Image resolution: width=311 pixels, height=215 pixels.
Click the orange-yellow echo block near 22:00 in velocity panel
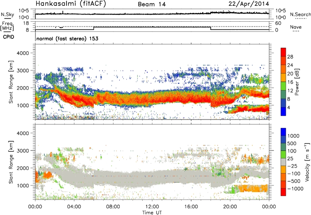point(253,188)
